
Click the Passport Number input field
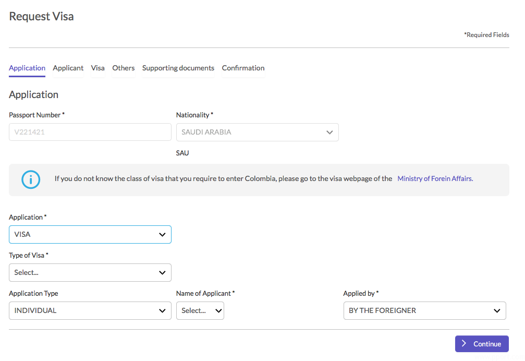pos(90,133)
